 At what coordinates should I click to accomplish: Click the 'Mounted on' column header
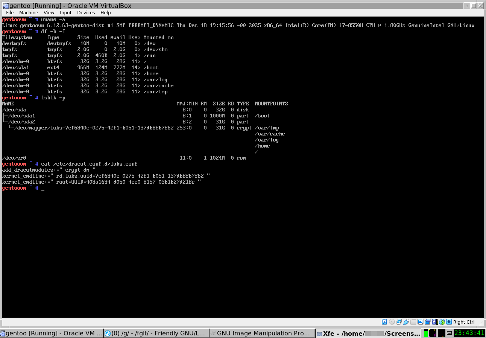pyautogui.click(x=158, y=37)
